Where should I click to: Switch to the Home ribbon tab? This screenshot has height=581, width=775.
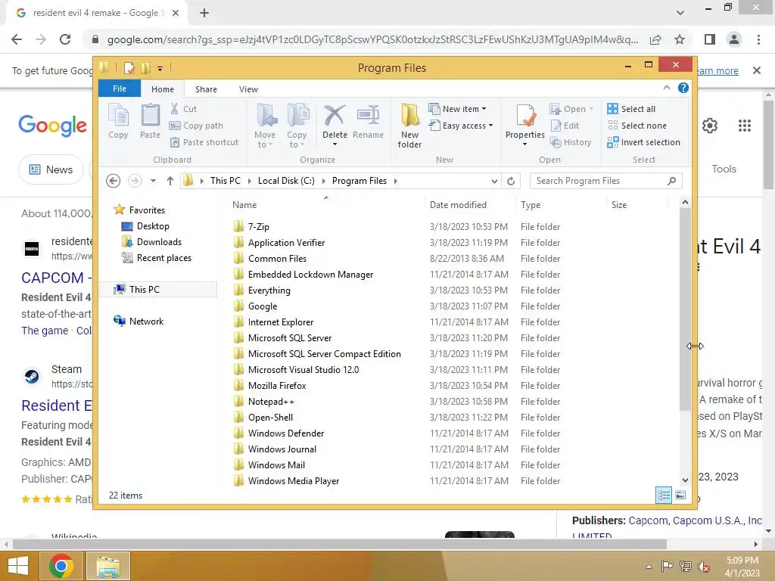(163, 89)
